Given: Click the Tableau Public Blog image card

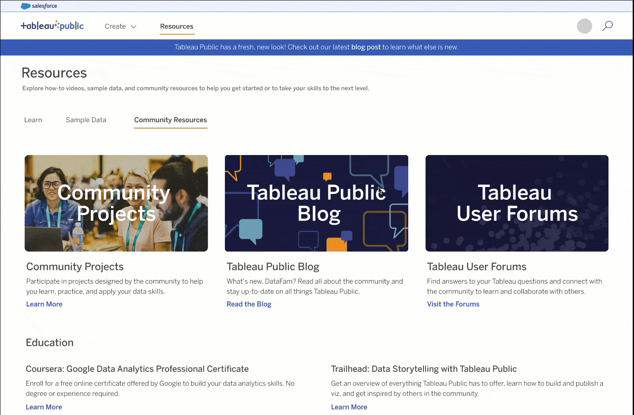Looking at the screenshot, I should click(x=316, y=203).
